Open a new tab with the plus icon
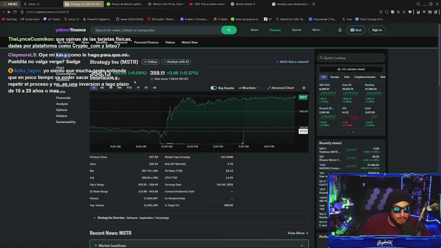This screenshot has height=248, width=441. coord(314,4)
